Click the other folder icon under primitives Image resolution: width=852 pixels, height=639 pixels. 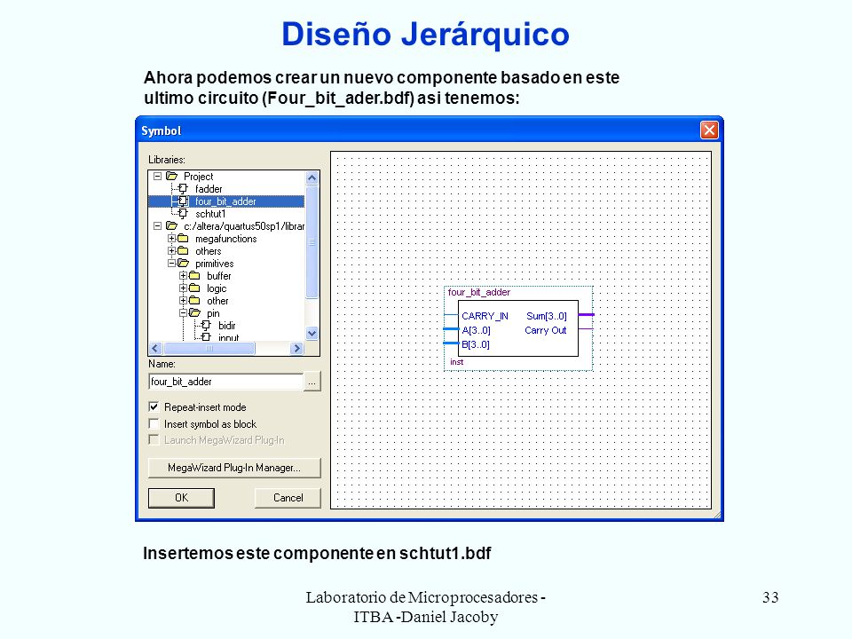pos(194,301)
